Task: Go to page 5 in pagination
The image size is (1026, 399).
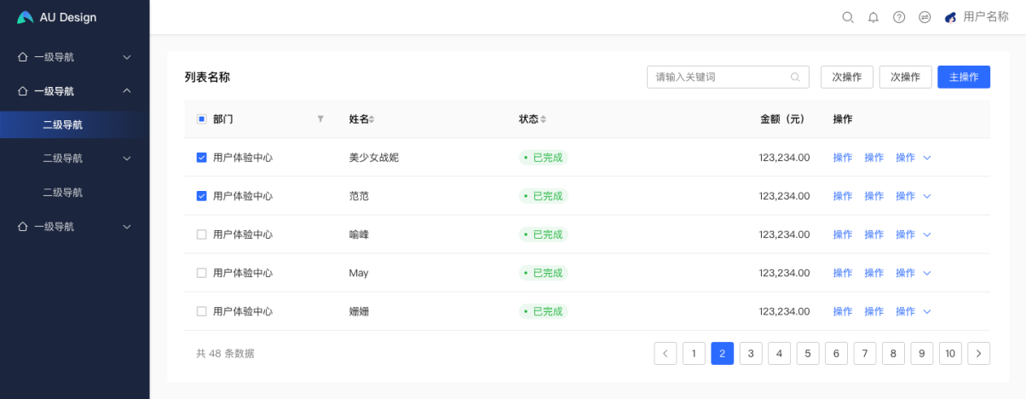Action: [808, 353]
